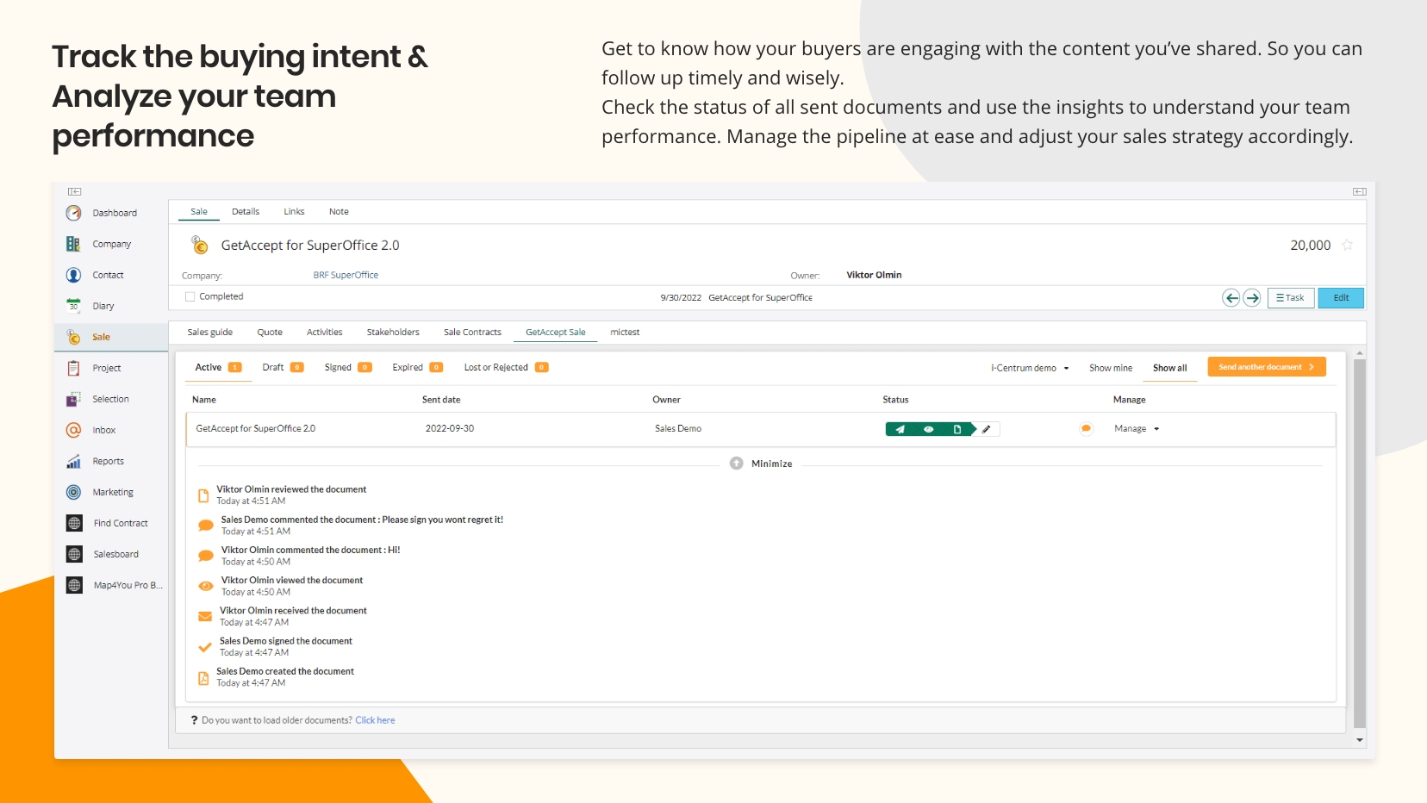Collapse the left navigation panel icon

point(74,191)
